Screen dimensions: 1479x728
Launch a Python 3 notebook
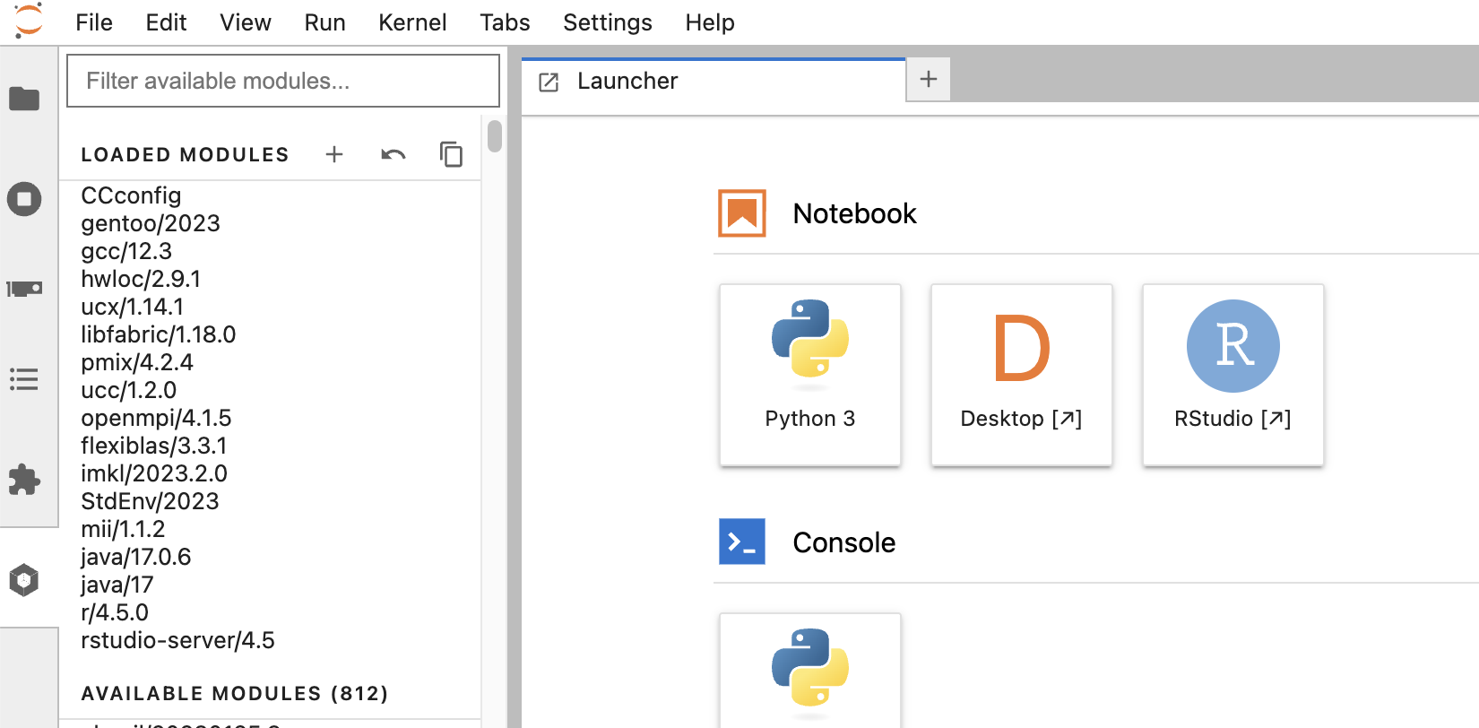click(x=810, y=375)
